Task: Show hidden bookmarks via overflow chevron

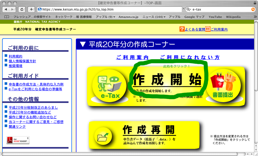Action: tap(255, 17)
